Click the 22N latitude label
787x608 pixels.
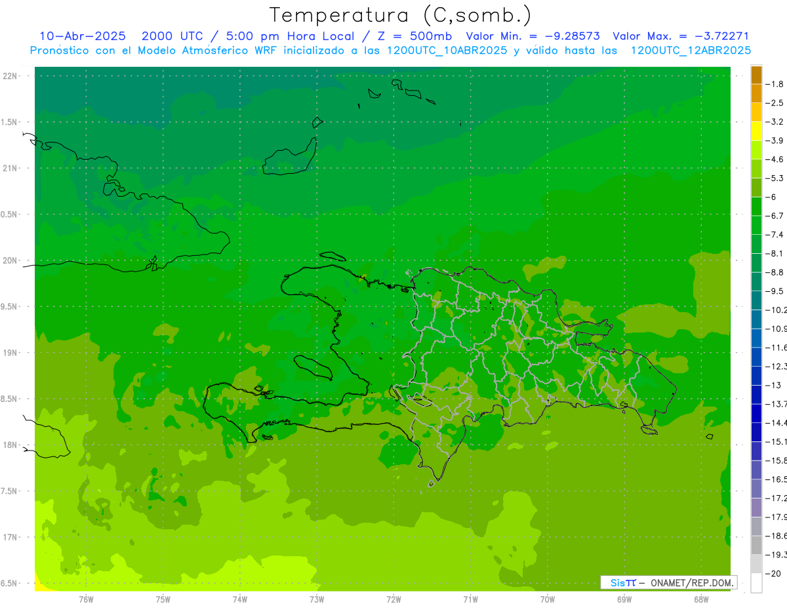10,76
